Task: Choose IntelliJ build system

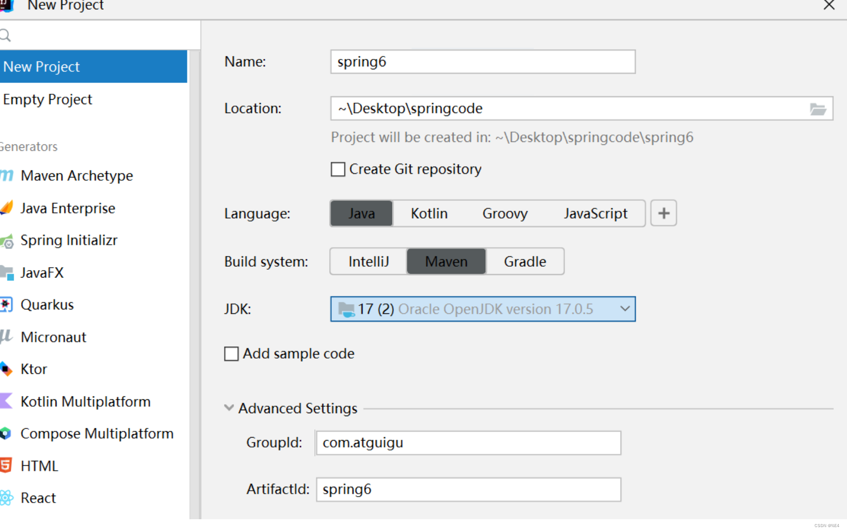Action: (368, 261)
